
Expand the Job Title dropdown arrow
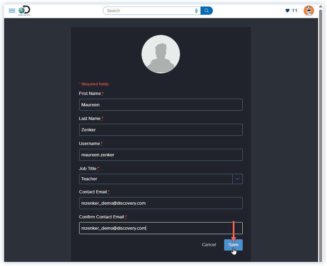238,179
